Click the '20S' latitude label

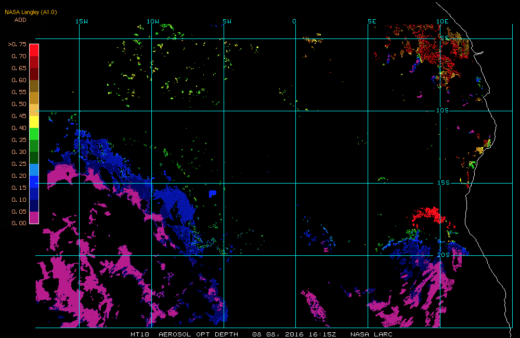pos(444,255)
